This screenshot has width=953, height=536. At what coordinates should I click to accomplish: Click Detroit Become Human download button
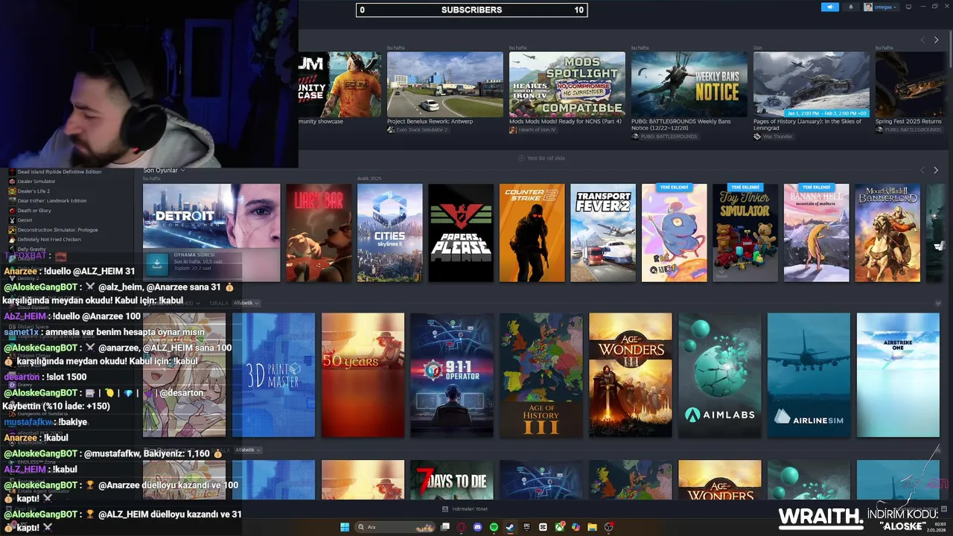tap(156, 264)
